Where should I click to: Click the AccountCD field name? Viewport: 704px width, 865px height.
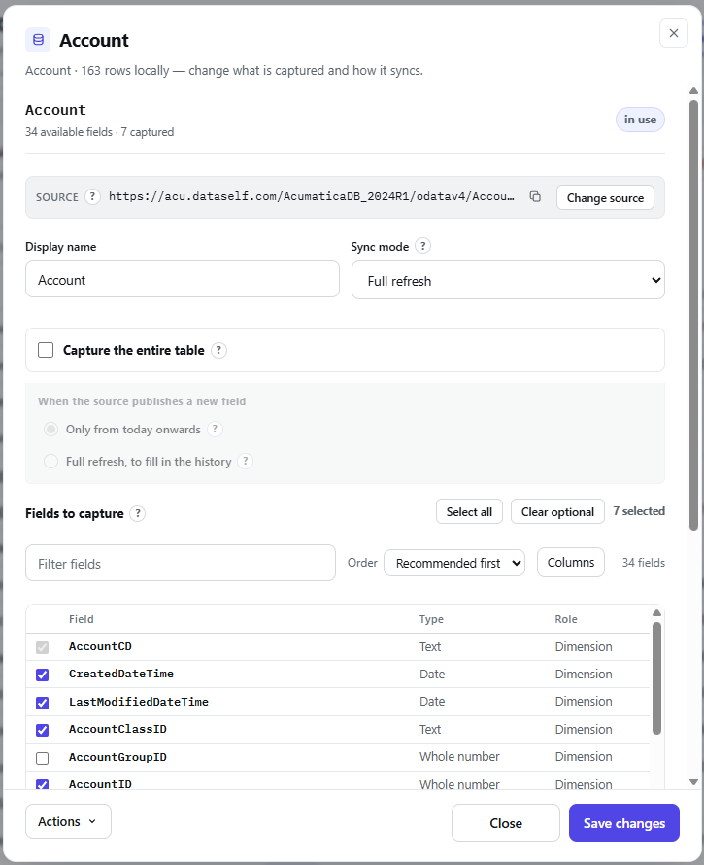pos(100,646)
